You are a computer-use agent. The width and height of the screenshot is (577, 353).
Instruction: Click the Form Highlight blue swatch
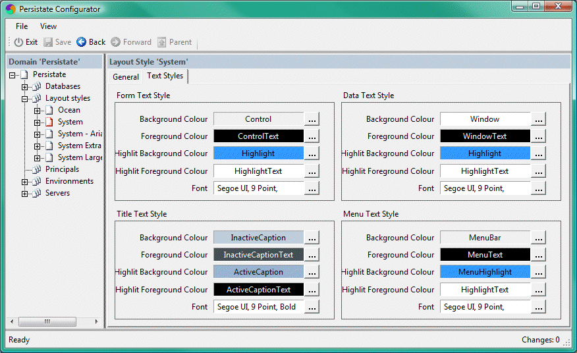(259, 153)
